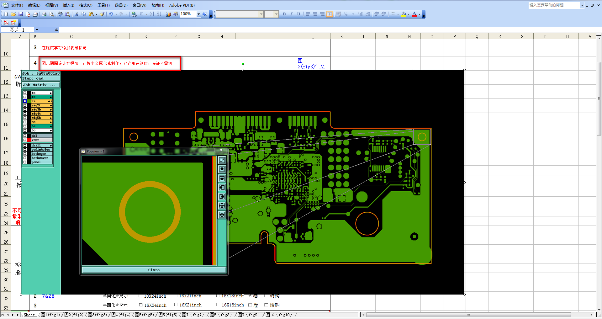Click the Merge and Center icon
The height and width of the screenshot is (319, 602).
pos(330,14)
